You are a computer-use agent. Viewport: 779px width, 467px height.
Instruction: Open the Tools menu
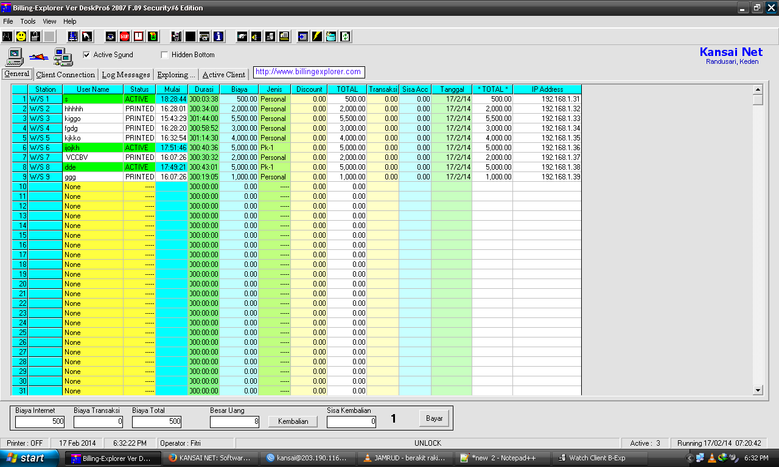[27, 21]
